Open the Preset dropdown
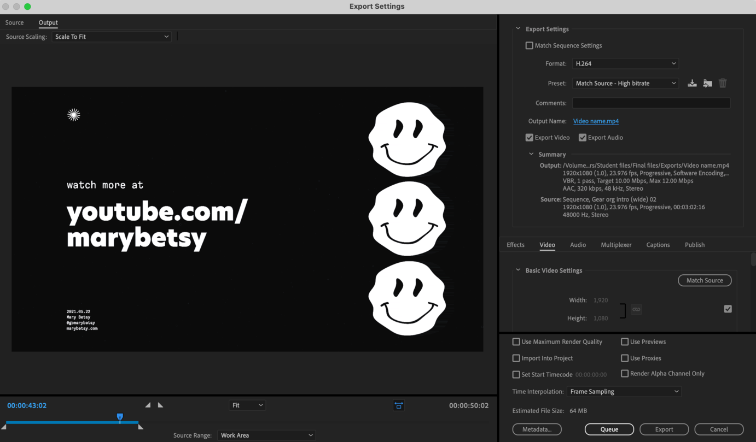756x442 pixels. coord(625,83)
